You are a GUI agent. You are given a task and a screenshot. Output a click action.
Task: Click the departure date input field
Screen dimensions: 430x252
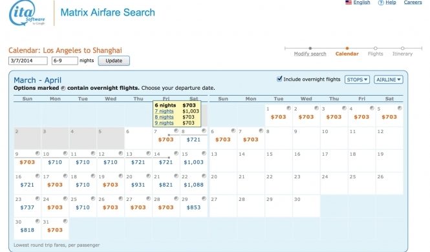(x=28, y=61)
